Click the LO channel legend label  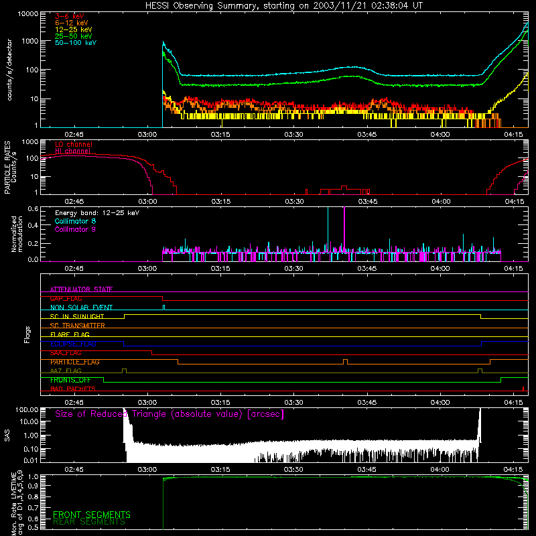tap(74, 144)
